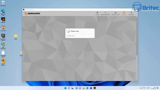Open the notification badge in the taskbar
This screenshot has height=90, width=160.
tap(158, 88)
